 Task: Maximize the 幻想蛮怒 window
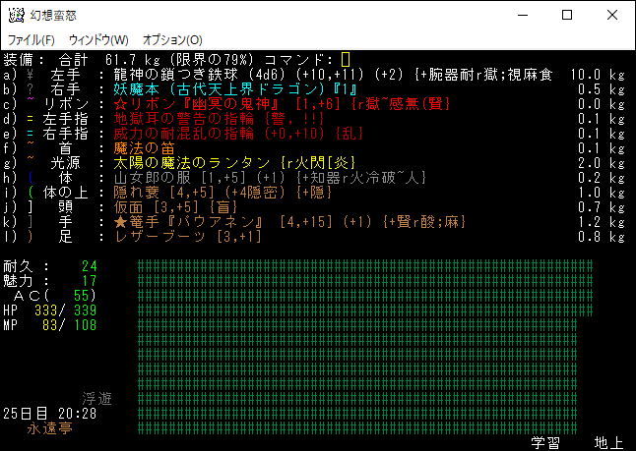(x=567, y=16)
